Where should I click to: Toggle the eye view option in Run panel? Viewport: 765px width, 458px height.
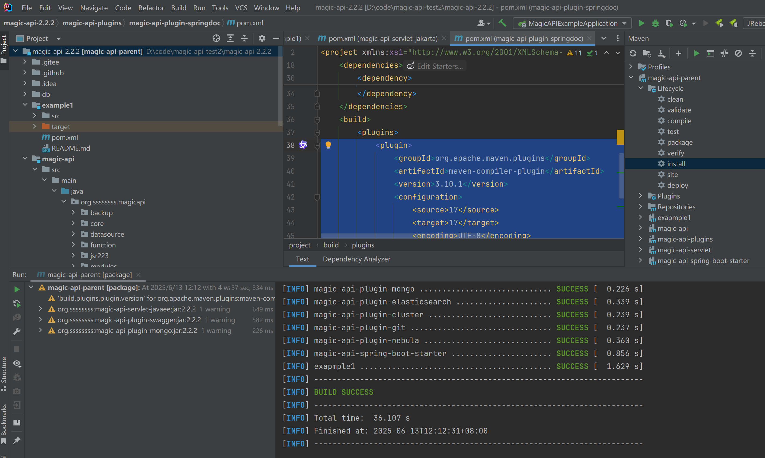pos(17,364)
